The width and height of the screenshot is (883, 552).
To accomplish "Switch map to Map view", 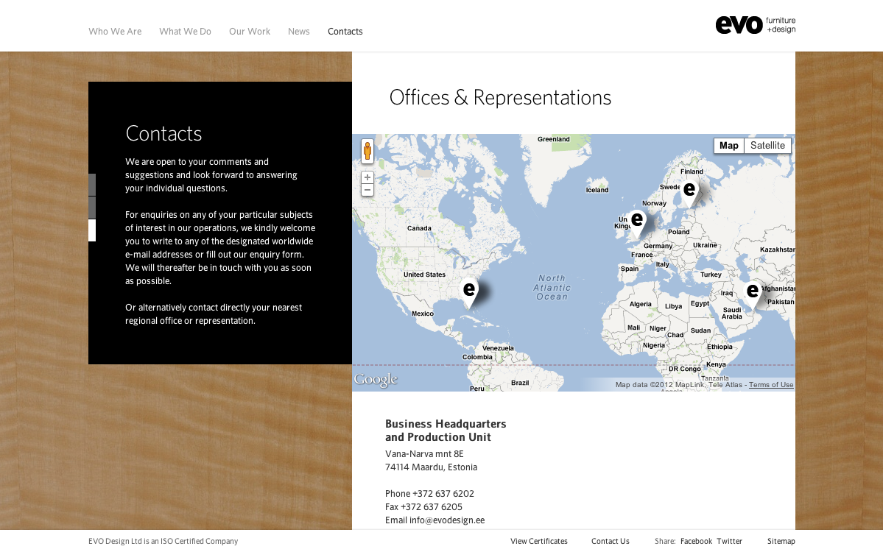I will coord(728,146).
